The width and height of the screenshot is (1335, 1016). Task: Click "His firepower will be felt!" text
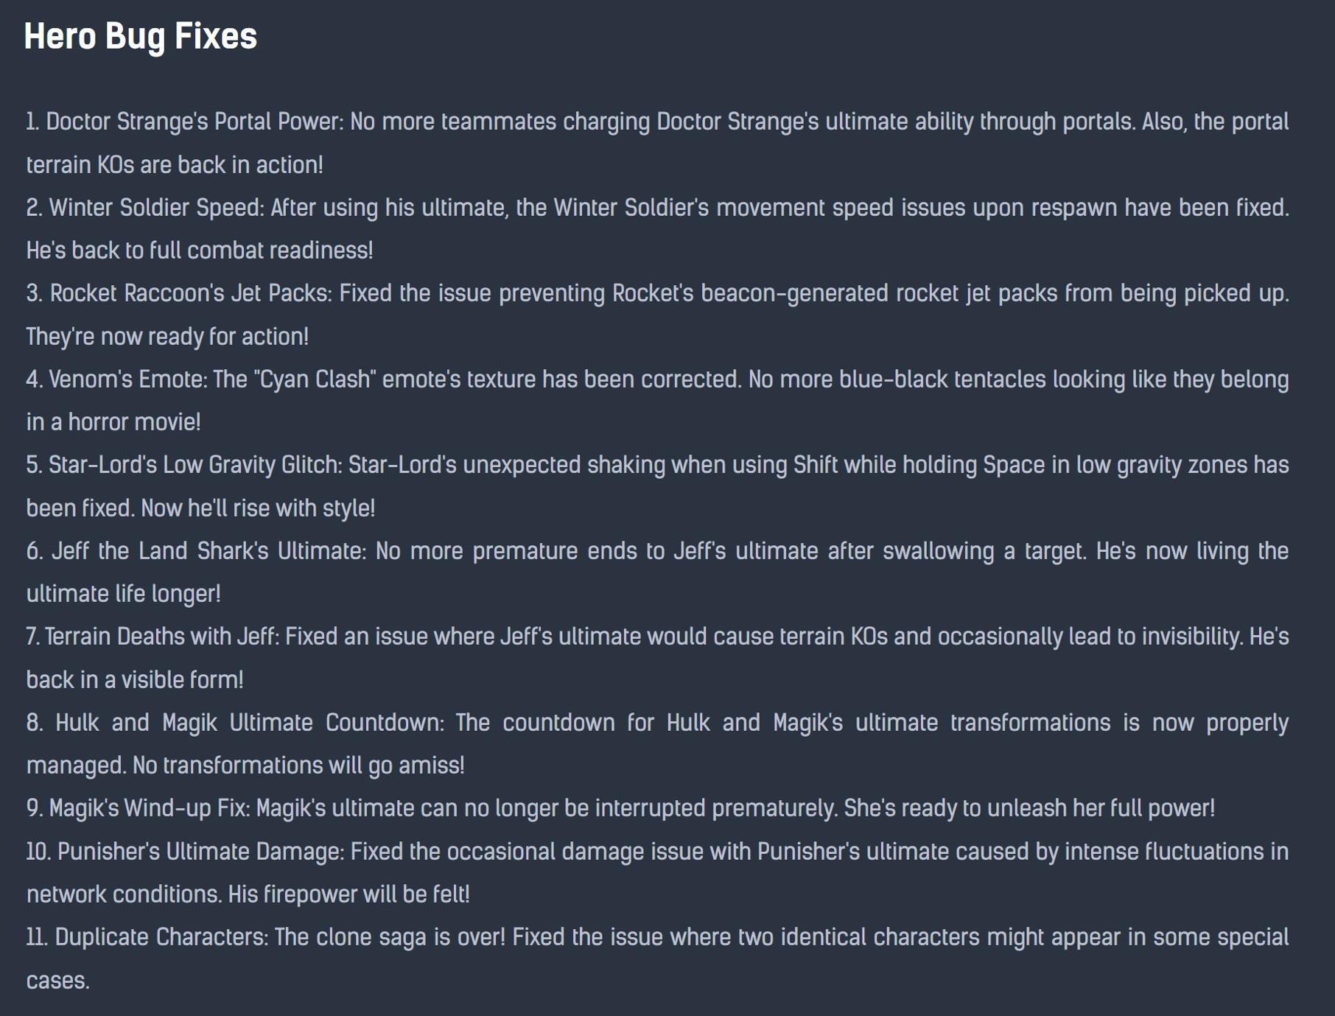[x=348, y=894]
